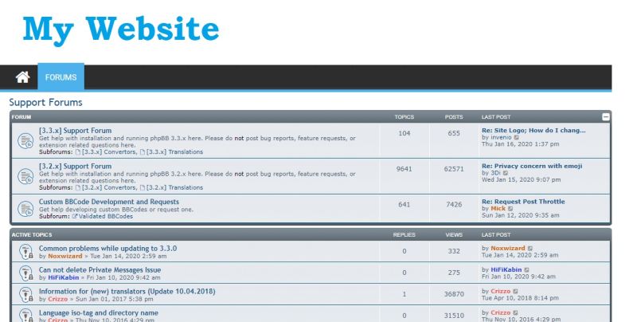637x322 pixels.
Task: Collapse the Support Forums category
Action: 605,117
